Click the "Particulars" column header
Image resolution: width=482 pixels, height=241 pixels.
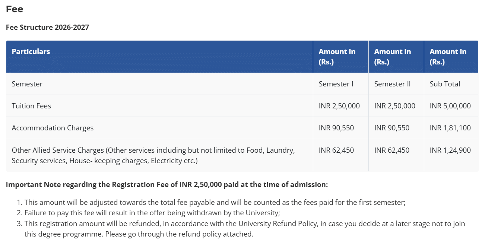[31, 52]
